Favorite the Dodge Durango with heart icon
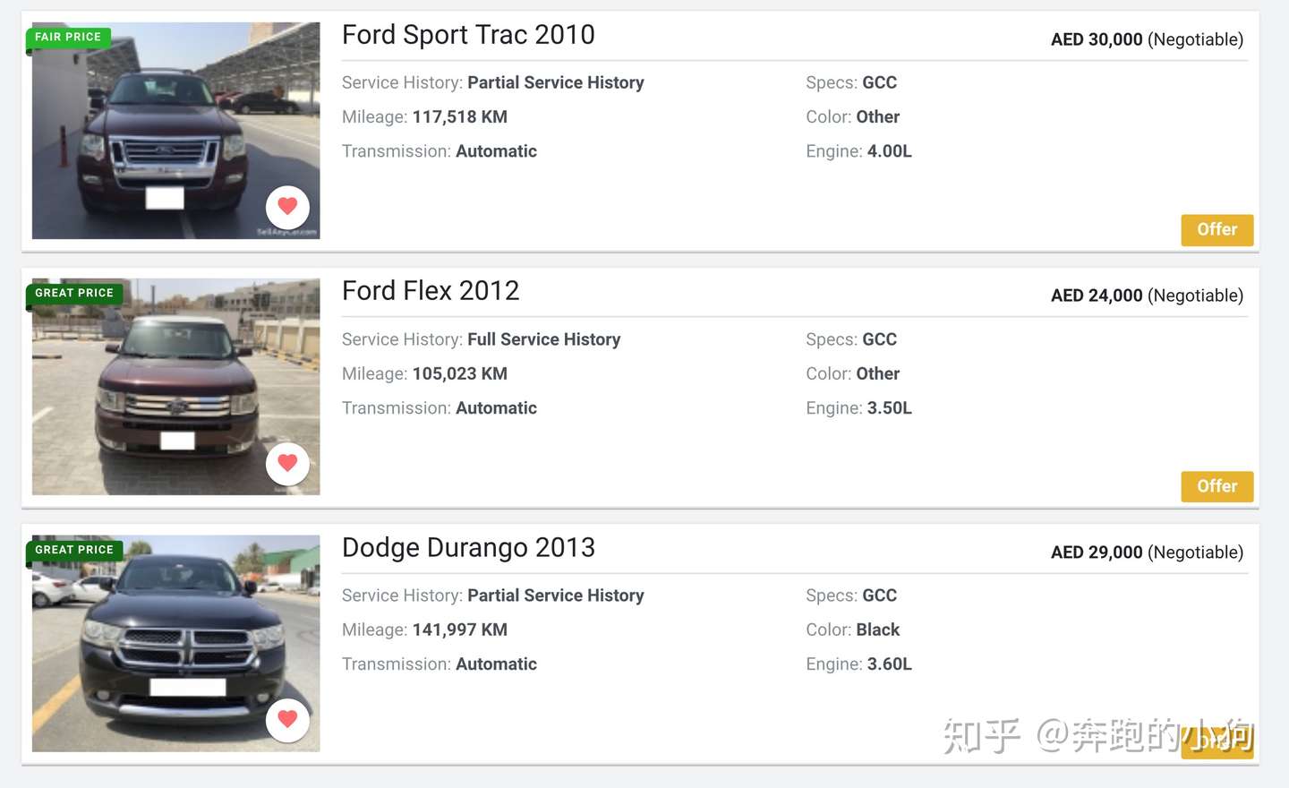The image size is (1289, 788). [287, 720]
